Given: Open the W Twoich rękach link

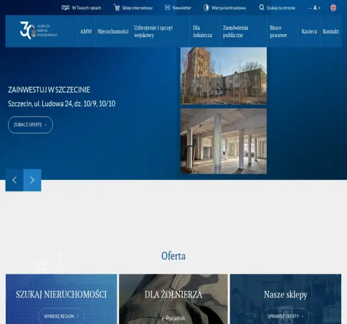Looking at the screenshot, I should tap(87, 8).
